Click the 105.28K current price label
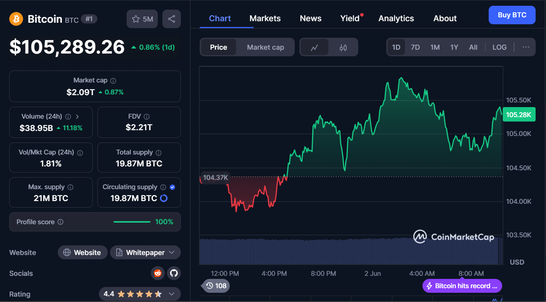 click(519, 115)
